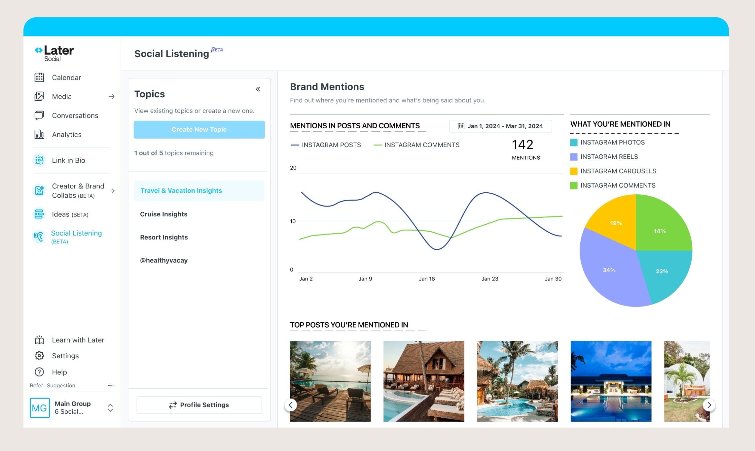
Task: Click the MG group avatar
Action: [x=40, y=408]
